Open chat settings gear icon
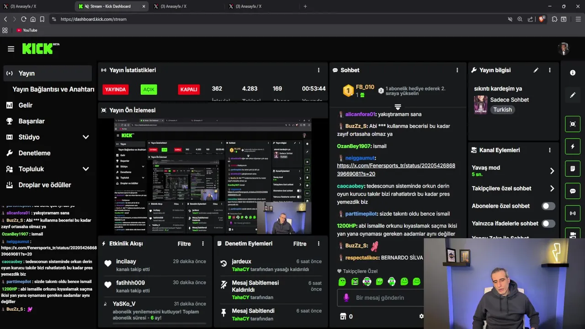The image size is (585, 329). tap(421, 316)
